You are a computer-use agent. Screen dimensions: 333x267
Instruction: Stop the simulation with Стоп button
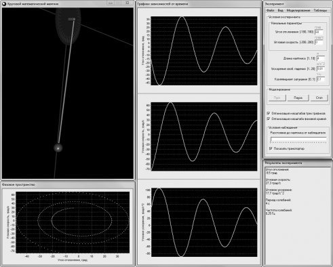(319, 98)
